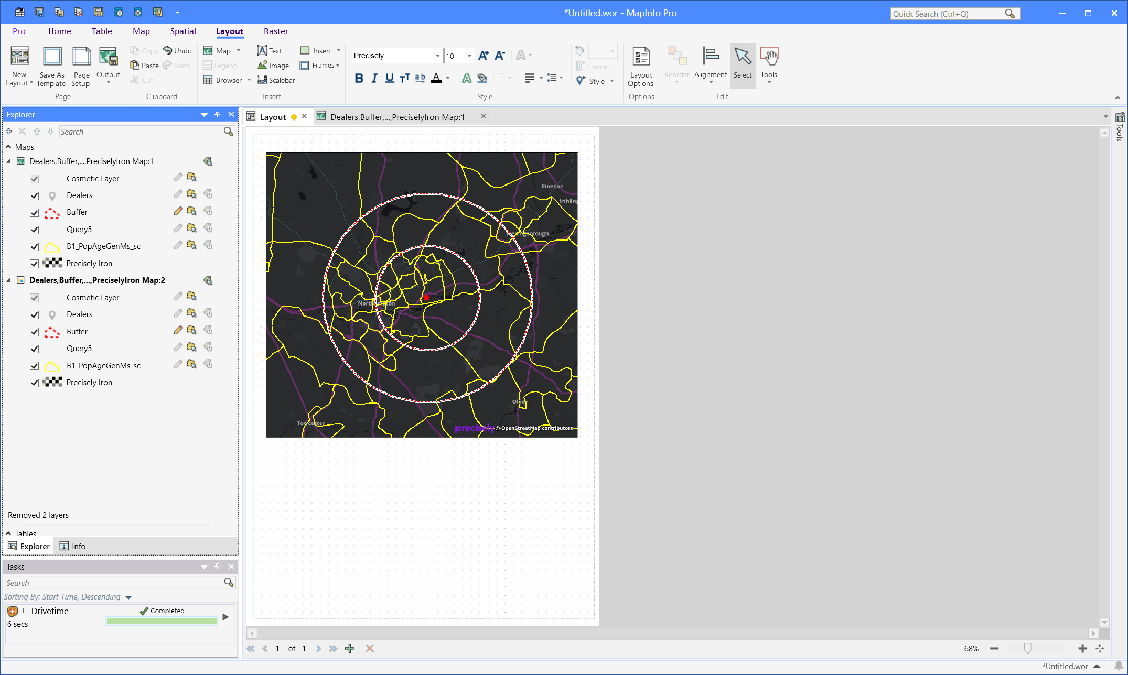The width and height of the screenshot is (1128, 675).
Task: Collapse the Dealers,Buffer Map:2 tree node
Action: coord(8,280)
